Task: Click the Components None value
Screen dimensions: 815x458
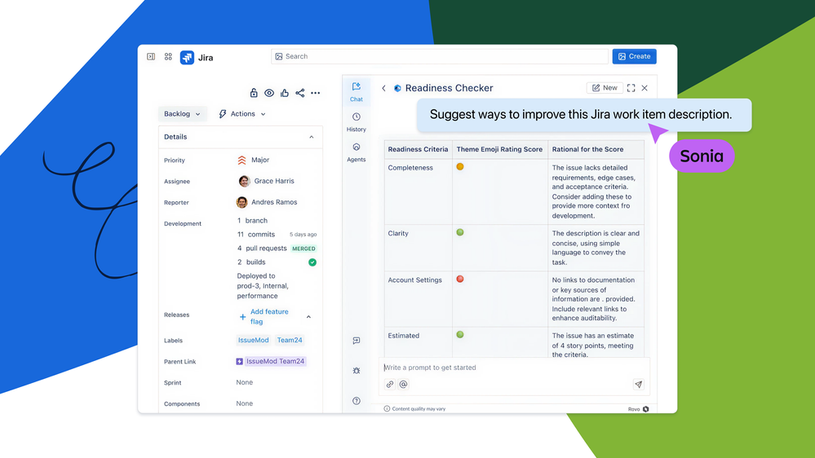Action: point(244,403)
